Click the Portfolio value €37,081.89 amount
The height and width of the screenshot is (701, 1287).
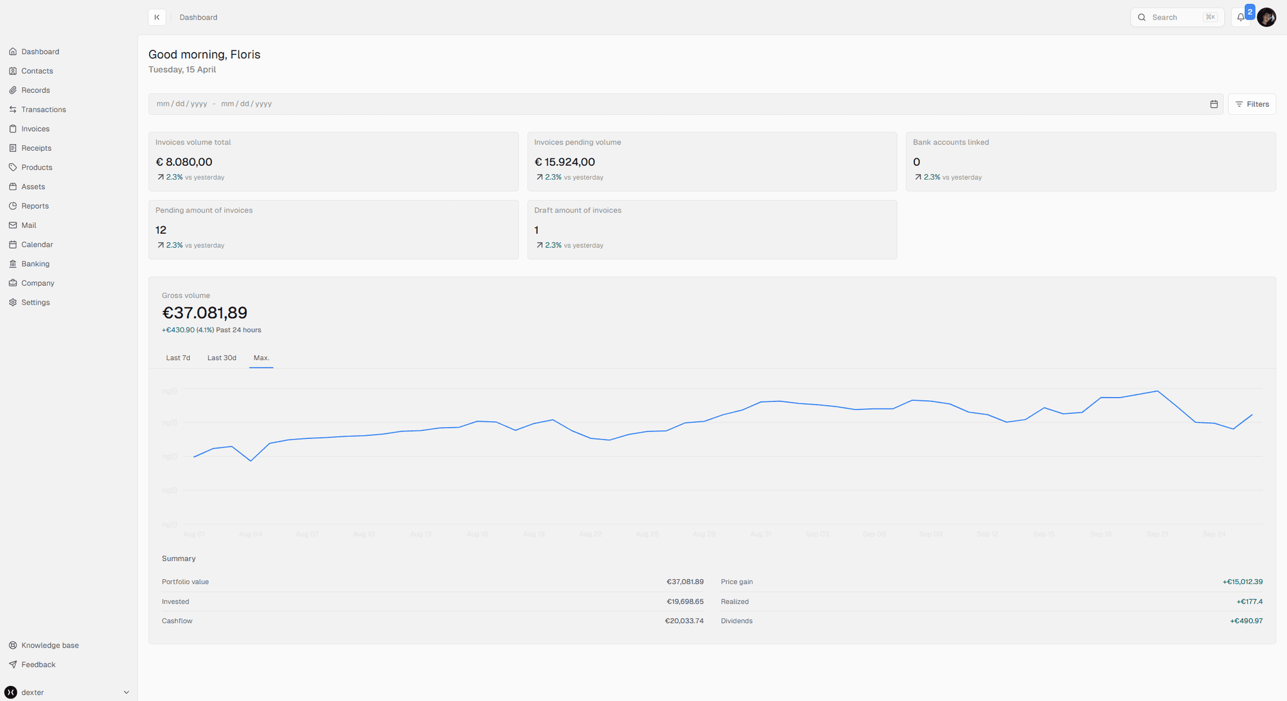pos(685,582)
